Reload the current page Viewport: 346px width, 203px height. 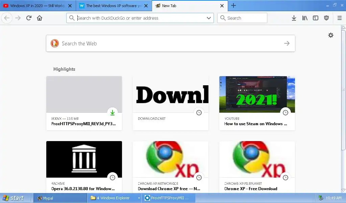(29, 18)
